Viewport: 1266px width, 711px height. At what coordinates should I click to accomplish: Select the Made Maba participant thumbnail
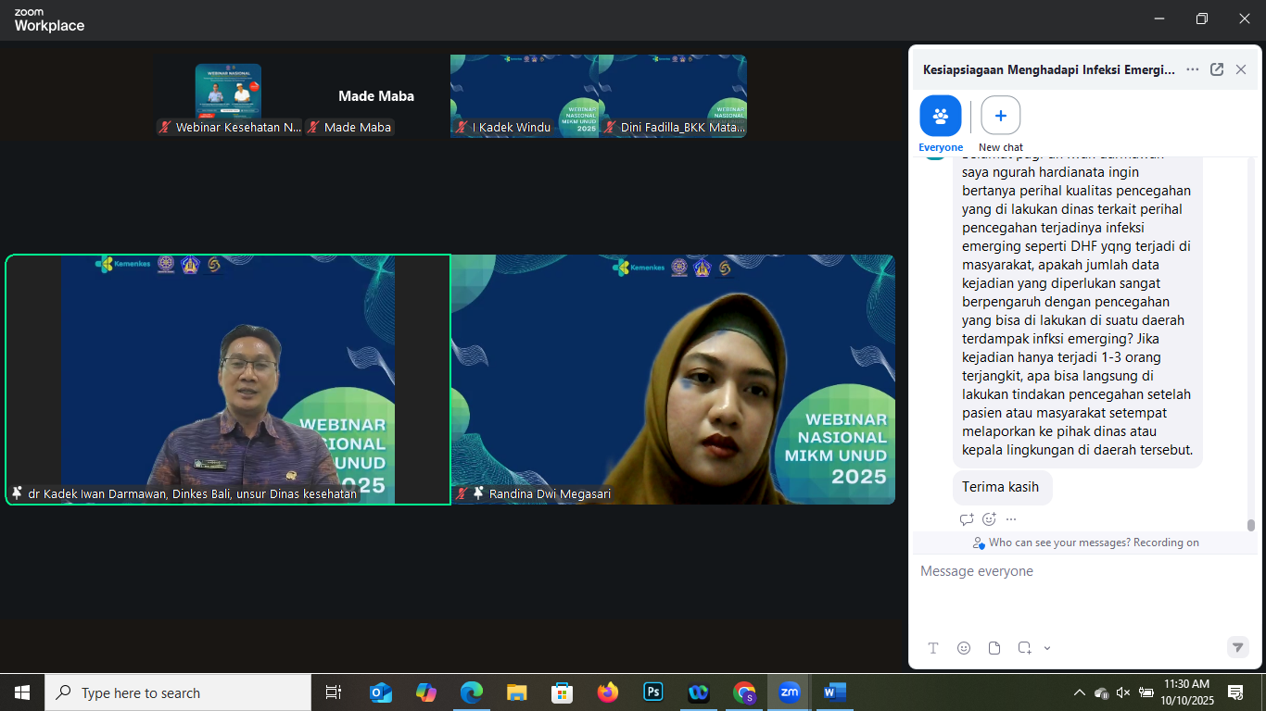coord(376,96)
